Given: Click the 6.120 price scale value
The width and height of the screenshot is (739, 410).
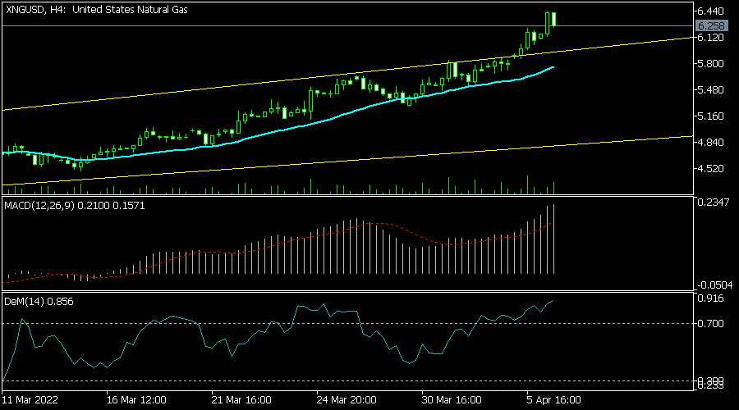Looking at the screenshot, I should [x=710, y=37].
